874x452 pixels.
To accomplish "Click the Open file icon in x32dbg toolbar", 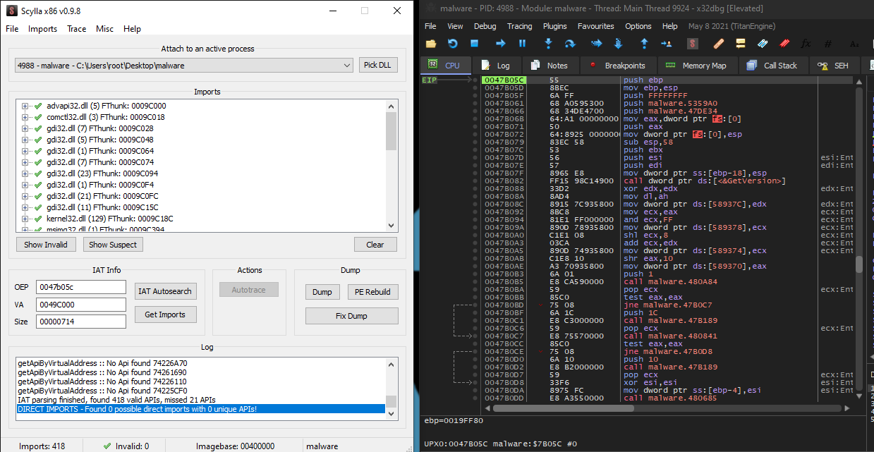I will pos(430,44).
